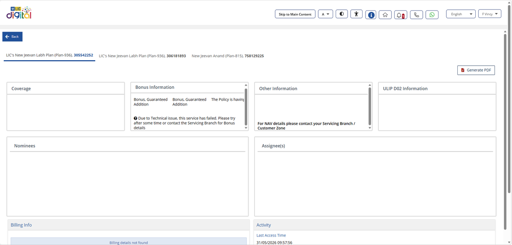Image resolution: width=512 pixels, height=245 pixels.
Task: Click 'Billing details not found' message
Action: pyautogui.click(x=129, y=242)
